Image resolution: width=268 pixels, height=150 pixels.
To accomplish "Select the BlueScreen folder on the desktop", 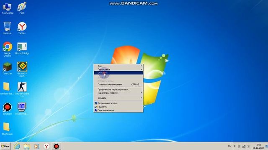I will click(7, 129).
